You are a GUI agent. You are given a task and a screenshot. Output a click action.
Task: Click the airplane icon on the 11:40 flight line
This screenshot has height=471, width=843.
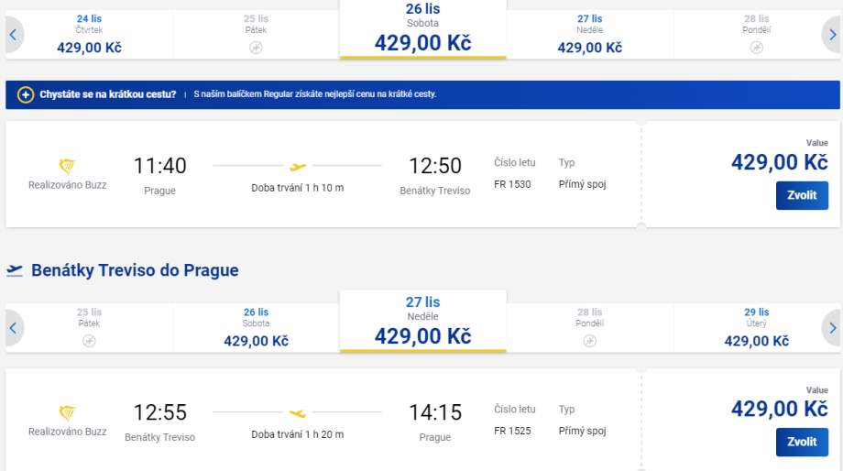pyautogui.click(x=297, y=167)
